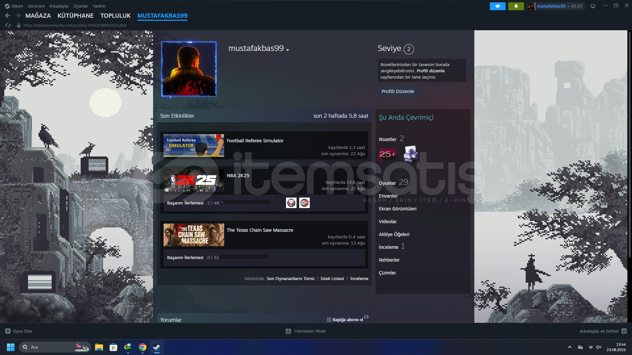Open the Yardım menu
Image resolution: width=632 pixels, height=355 pixels.
pos(99,6)
